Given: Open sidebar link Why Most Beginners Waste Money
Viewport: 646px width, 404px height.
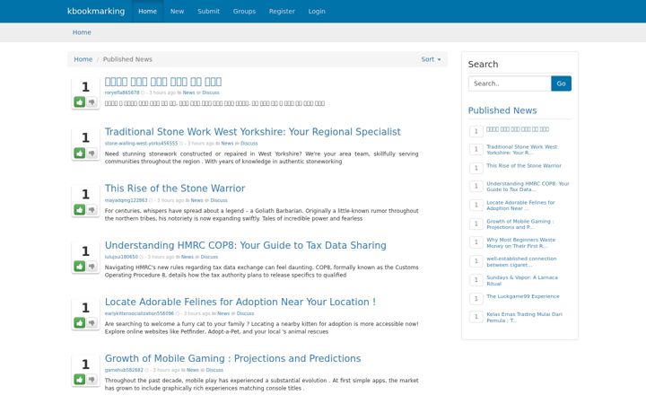Looking at the screenshot, I should [520, 242].
